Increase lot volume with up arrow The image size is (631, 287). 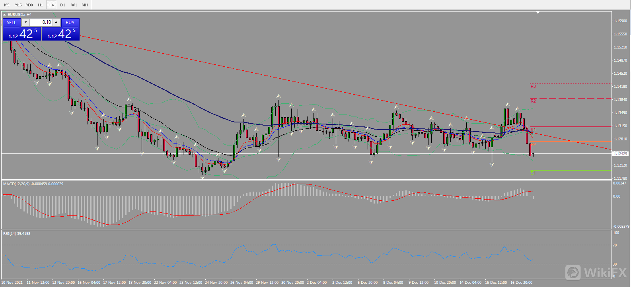point(56,22)
